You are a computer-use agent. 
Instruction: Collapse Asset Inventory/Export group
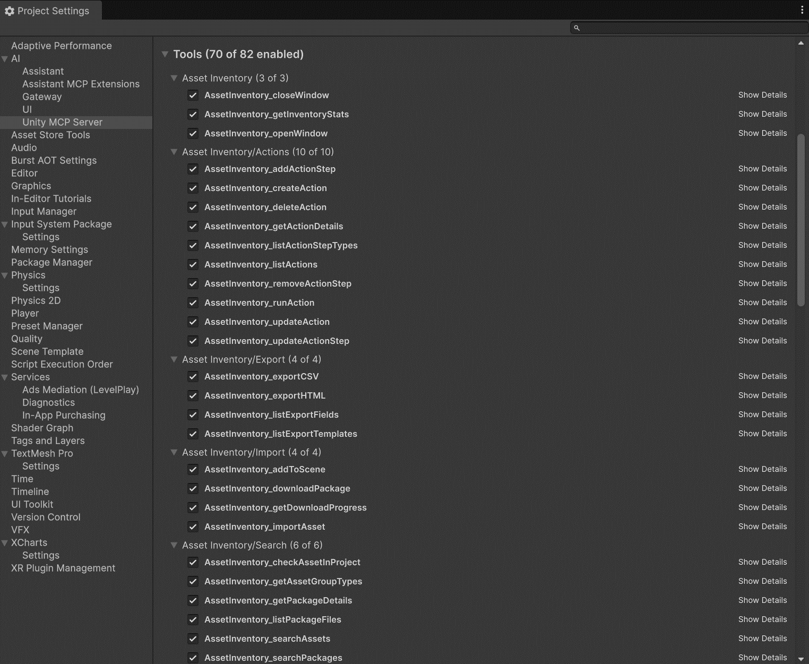click(174, 359)
